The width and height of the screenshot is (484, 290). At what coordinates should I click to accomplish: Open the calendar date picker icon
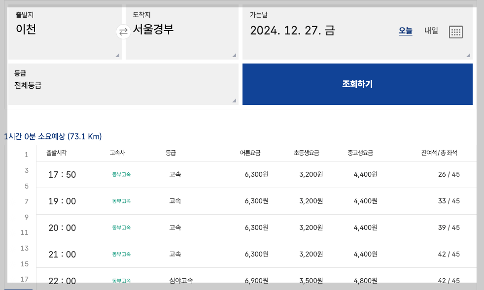pyautogui.click(x=456, y=32)
